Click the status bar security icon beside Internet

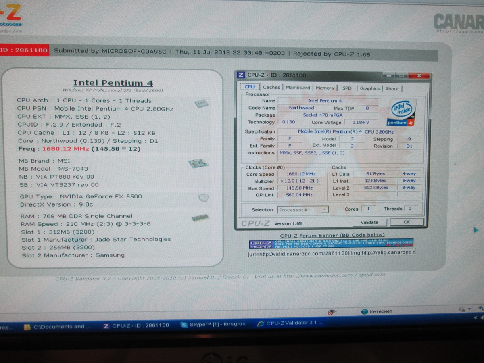coord(331,312)
